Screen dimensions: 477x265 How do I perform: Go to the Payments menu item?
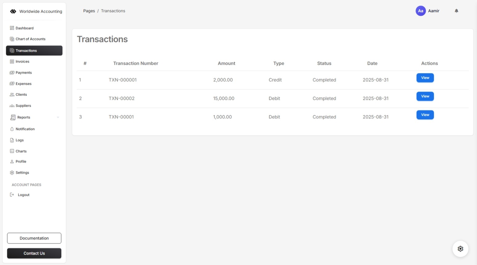(x=24, y=73)
